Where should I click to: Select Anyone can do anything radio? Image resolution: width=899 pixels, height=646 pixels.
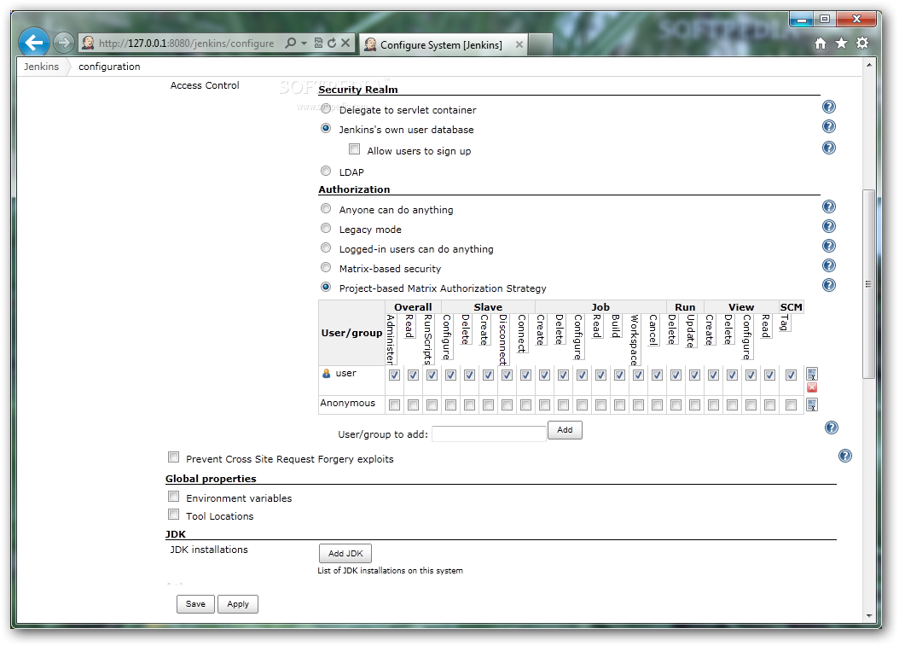(x=326, y=209)
